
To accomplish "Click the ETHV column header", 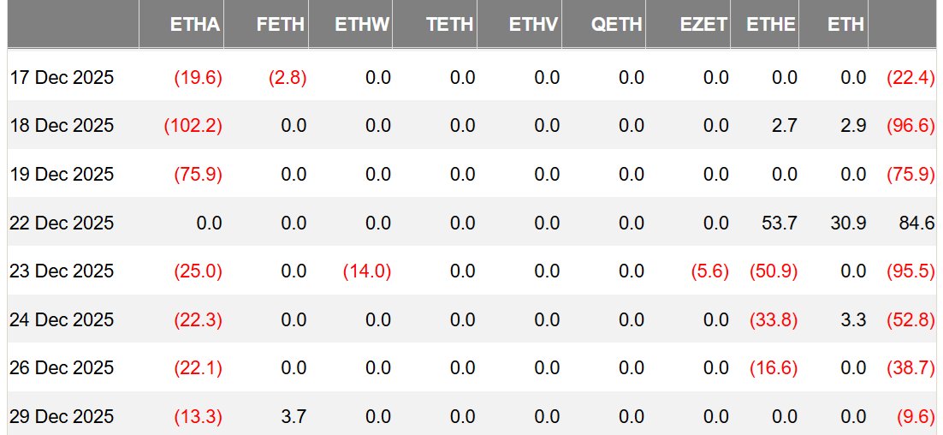I will (x=533, y=24).
